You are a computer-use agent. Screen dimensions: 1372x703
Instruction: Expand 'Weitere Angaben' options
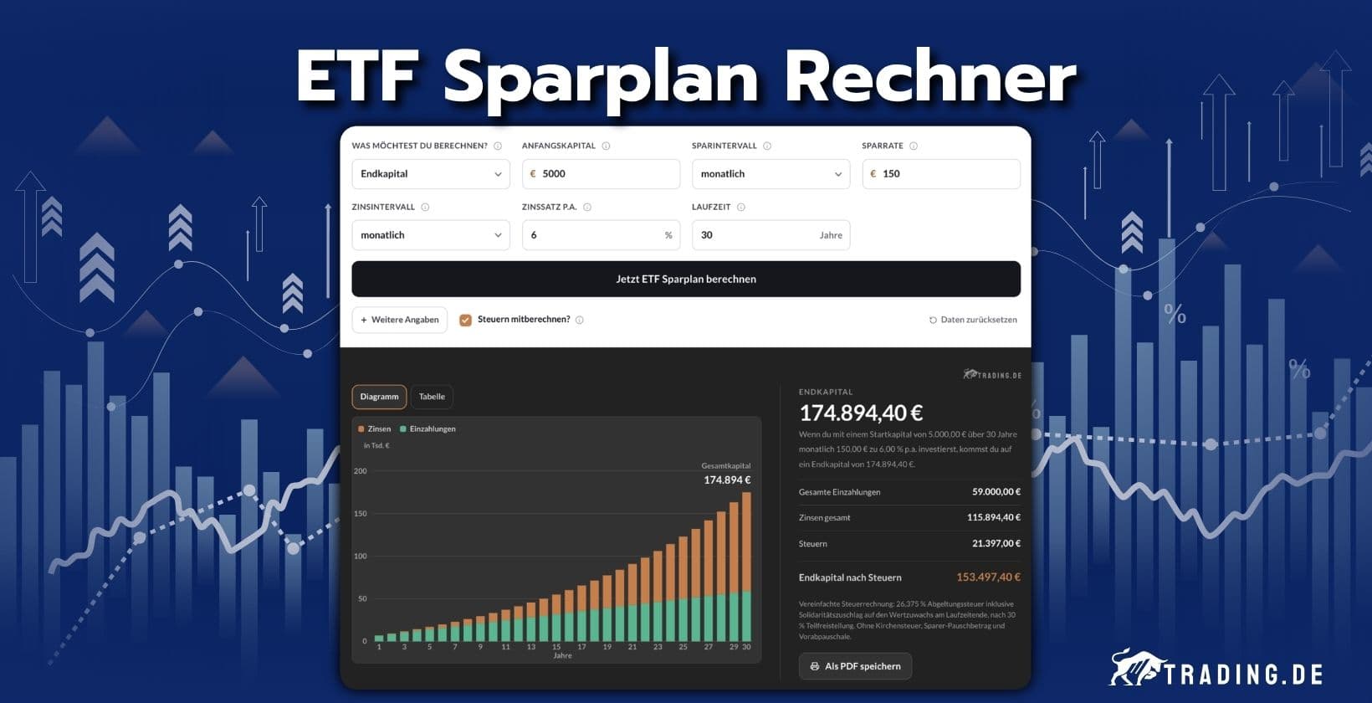[x=400, y=320]
